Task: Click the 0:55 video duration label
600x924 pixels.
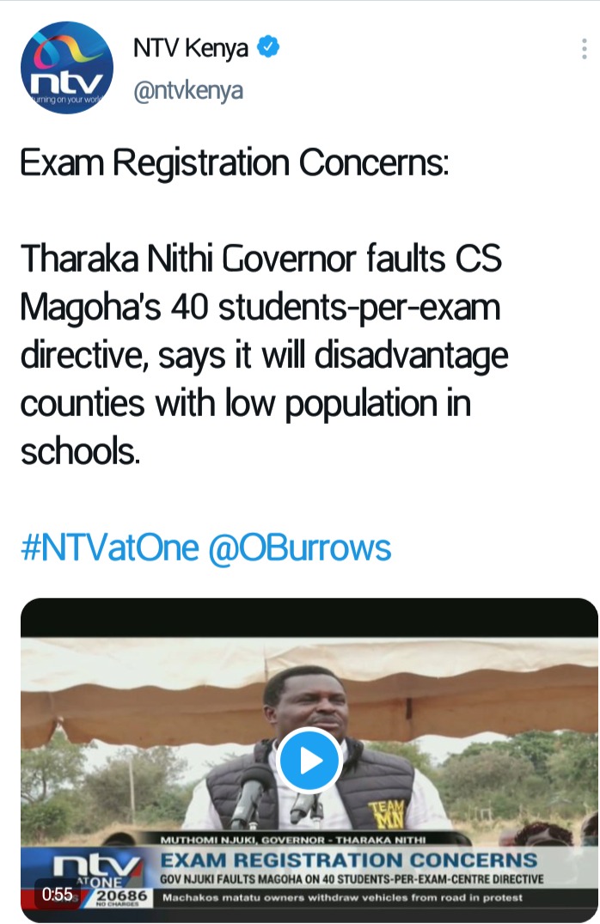Action: (58, 895)
